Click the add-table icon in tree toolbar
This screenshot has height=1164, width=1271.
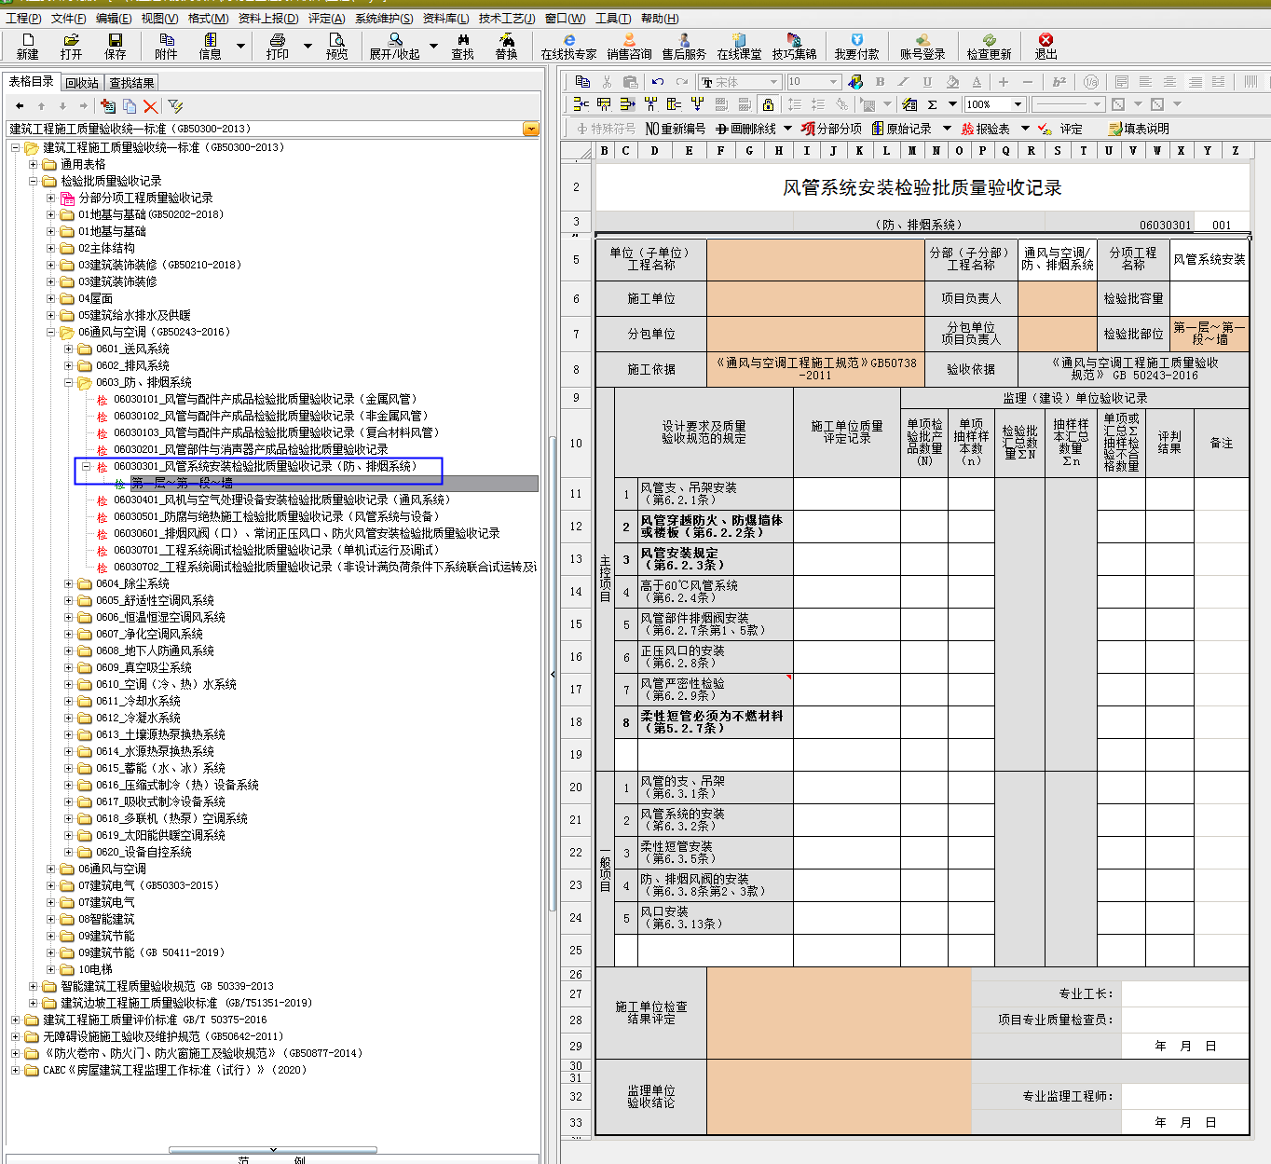click(108, 106)
